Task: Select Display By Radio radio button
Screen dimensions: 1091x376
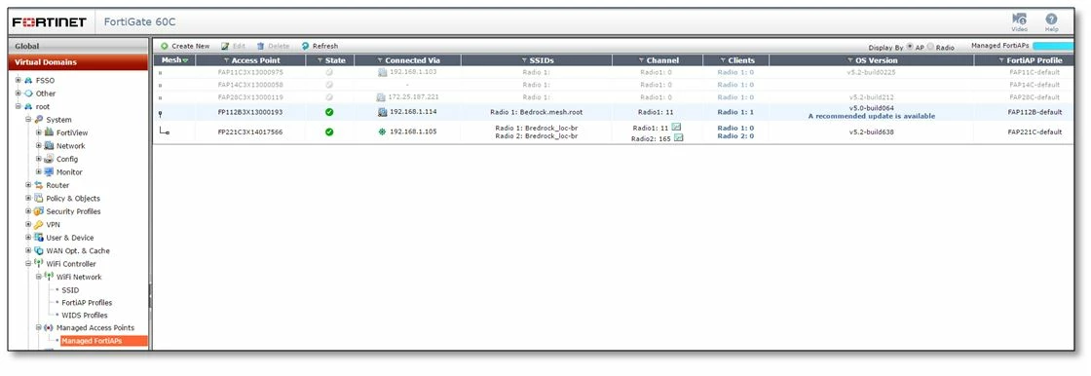Action: 931,47
